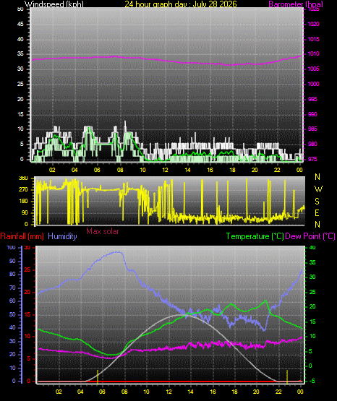Click the 'S' compass letter beside wind direction chart

tap(317, 202)
